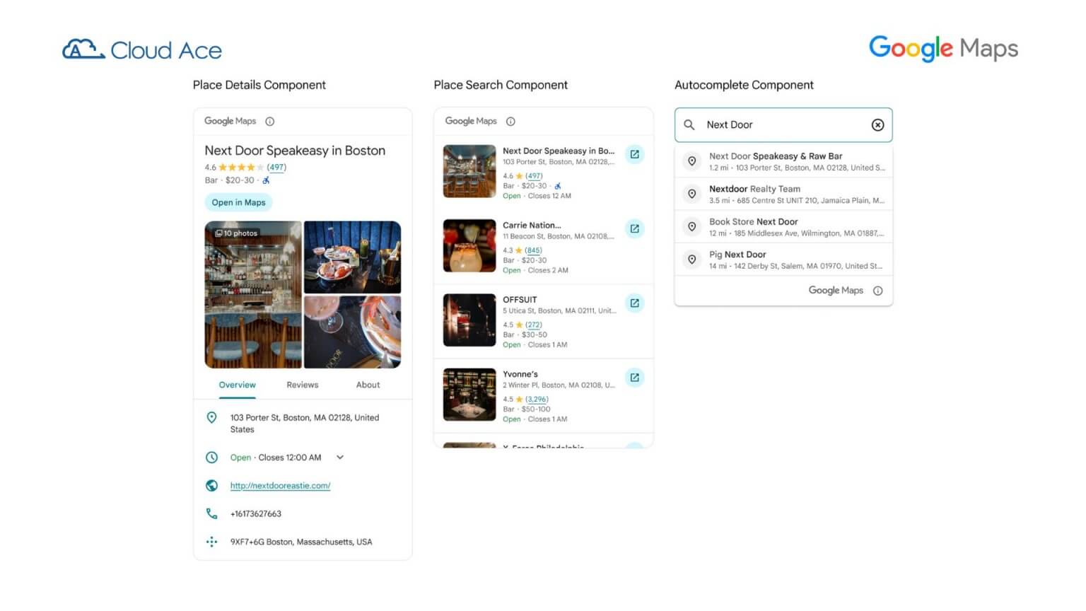
Task: Switch to the About tab
Action: tap(368, 385)
